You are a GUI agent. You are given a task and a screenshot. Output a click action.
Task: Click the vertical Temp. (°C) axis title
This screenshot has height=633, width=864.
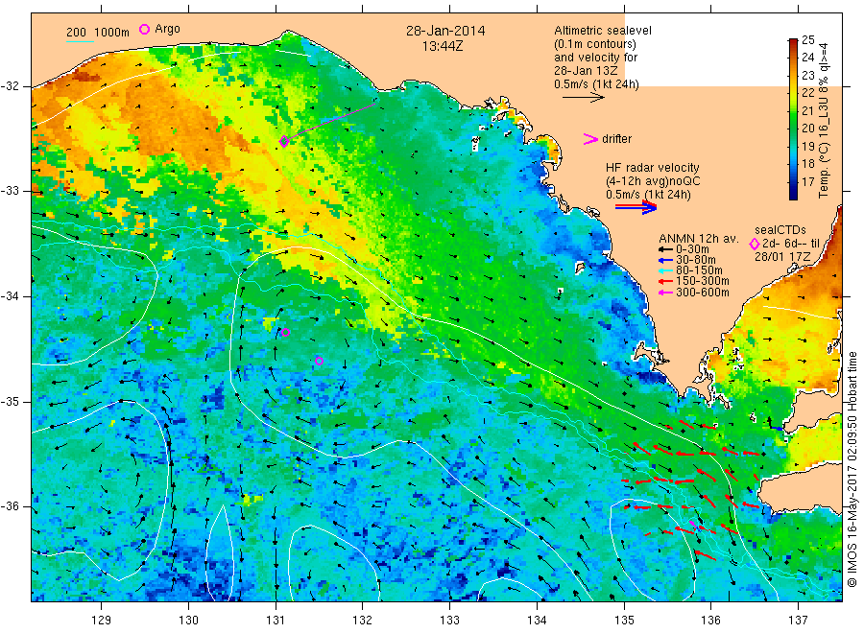coord(824,120)
